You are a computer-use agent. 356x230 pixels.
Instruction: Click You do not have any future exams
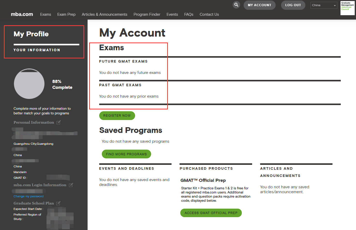130,73
